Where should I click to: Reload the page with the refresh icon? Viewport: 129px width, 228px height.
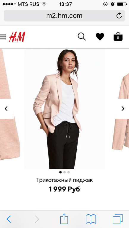[119, 16]
